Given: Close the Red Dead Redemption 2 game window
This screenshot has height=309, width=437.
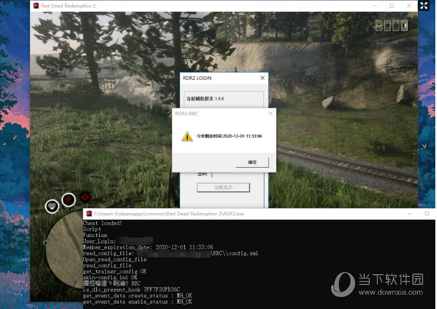Looking at the screenshot, I should pos(409,6).
